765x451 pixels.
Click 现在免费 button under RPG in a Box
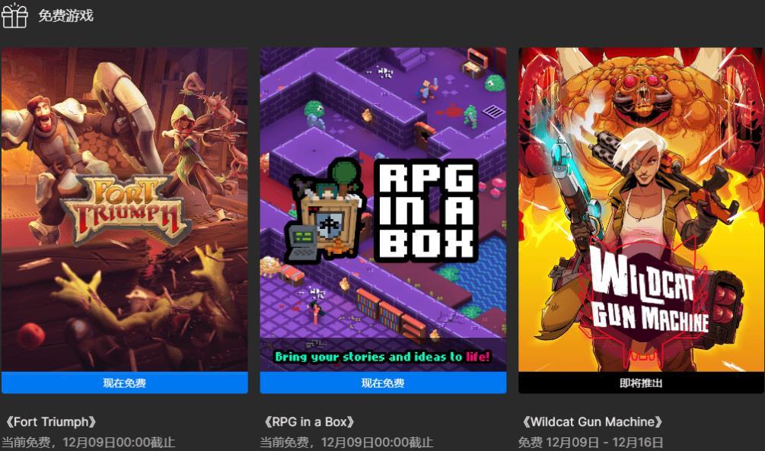(x=383, y=383)
